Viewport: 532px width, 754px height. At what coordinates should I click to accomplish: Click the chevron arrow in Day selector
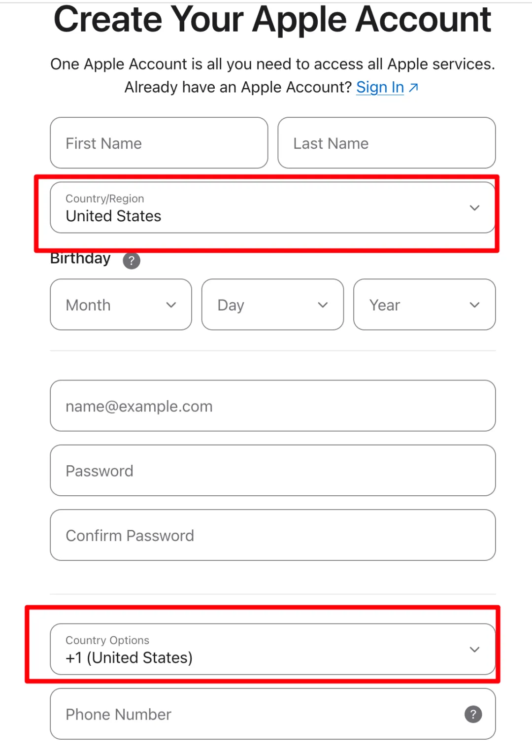pos(323,305)
